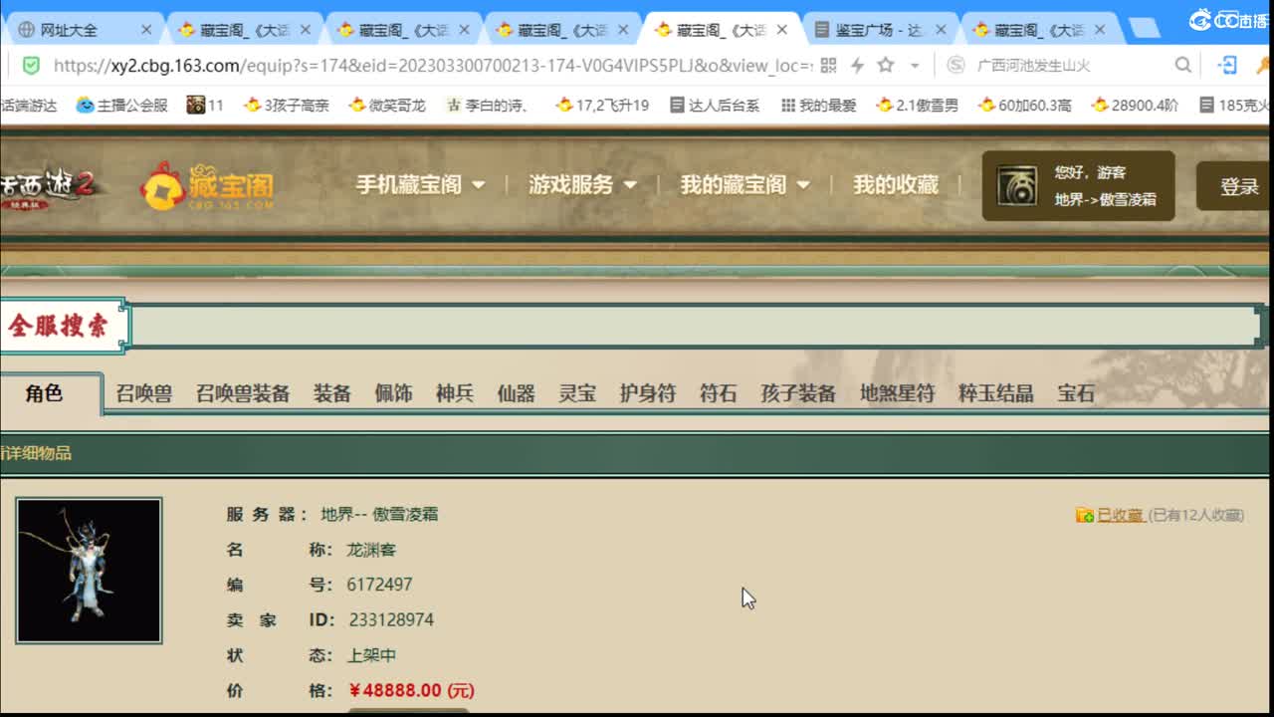The height and width of the screenshot is (717, 1274).
Task: Select the 仙器 category tab
Action: tap(516, 393)
